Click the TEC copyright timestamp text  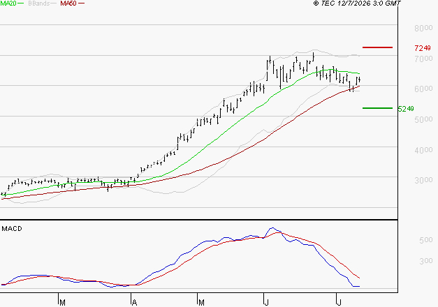pyautogui.click(x=357, y=3)
